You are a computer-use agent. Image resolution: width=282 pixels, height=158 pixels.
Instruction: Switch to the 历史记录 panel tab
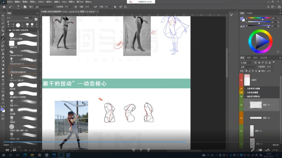pos(263,58)
